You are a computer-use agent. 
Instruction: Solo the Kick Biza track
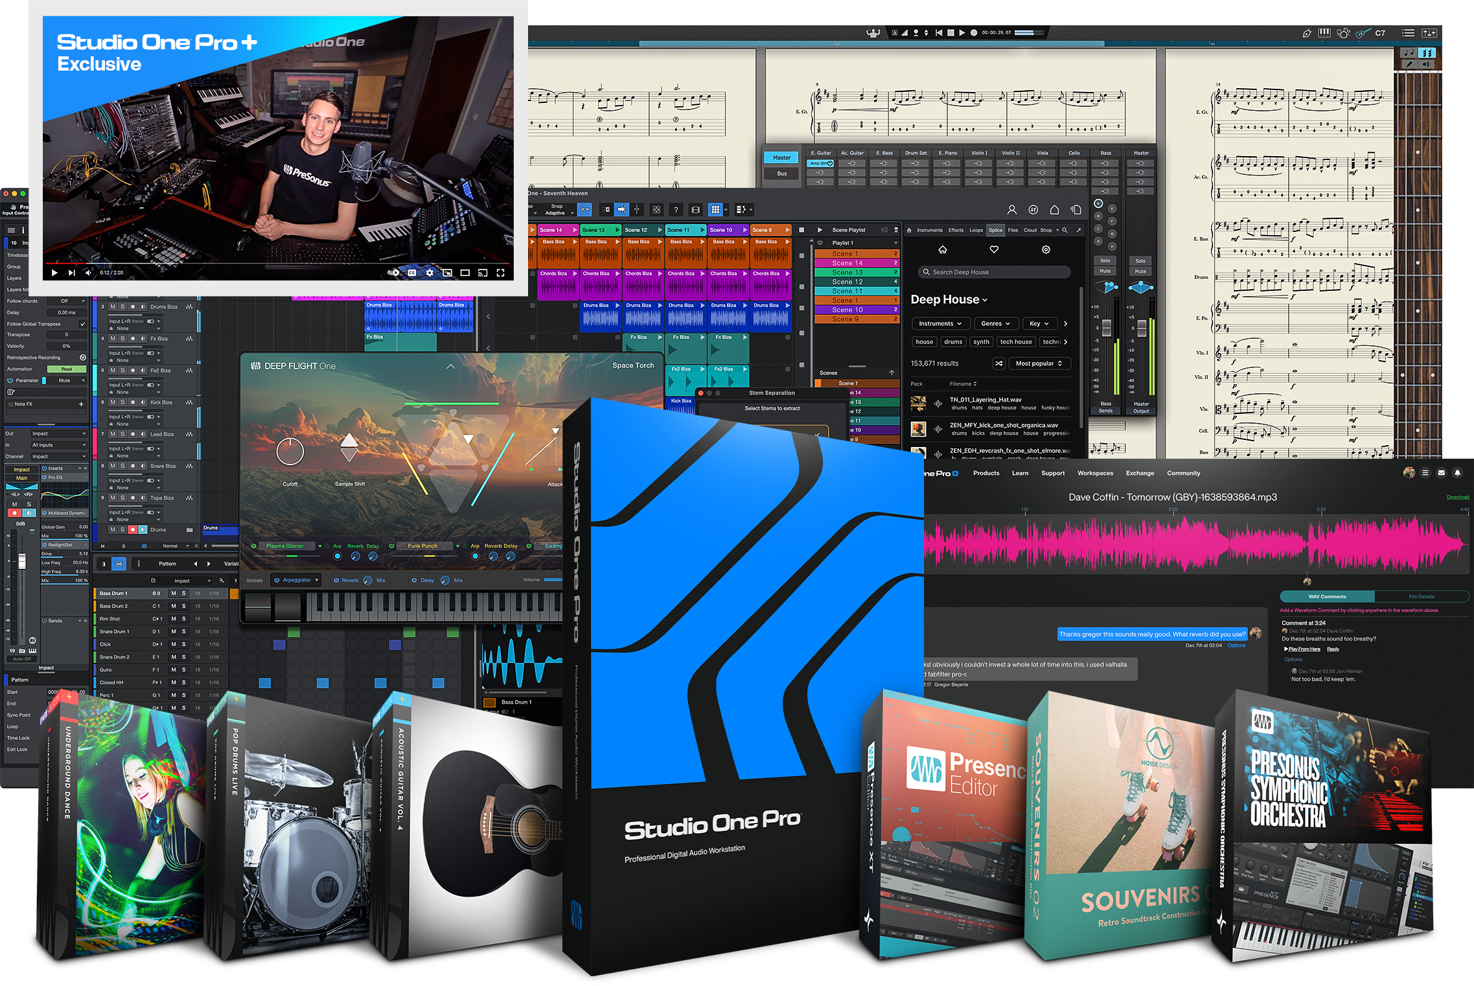pos(122,402)
